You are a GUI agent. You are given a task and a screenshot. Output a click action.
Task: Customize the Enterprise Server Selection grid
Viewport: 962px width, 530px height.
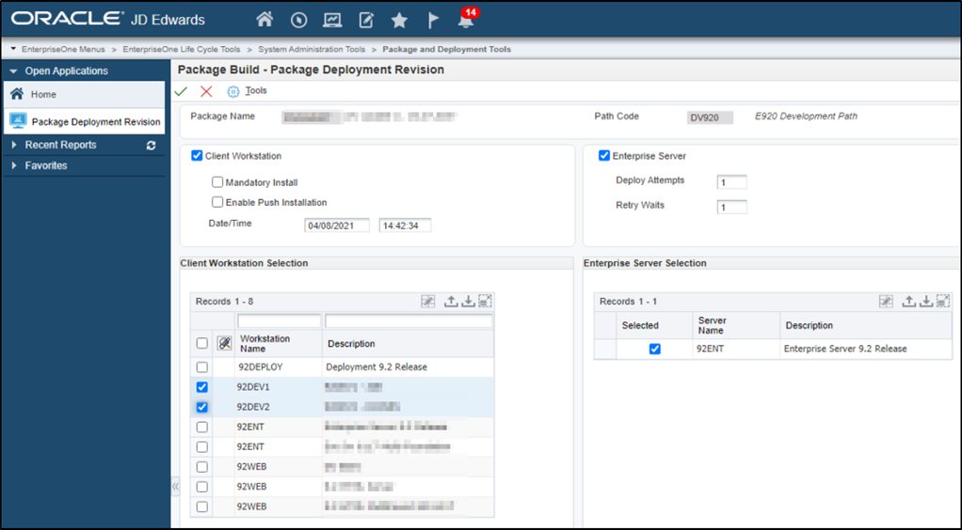[886, 301]
